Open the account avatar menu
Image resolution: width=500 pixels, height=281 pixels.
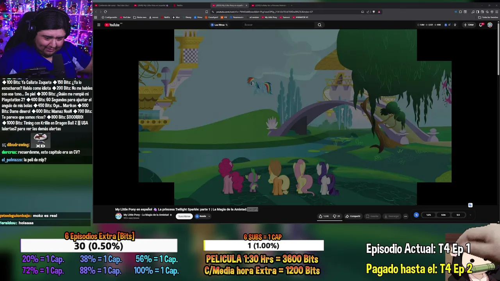(490, 25)
